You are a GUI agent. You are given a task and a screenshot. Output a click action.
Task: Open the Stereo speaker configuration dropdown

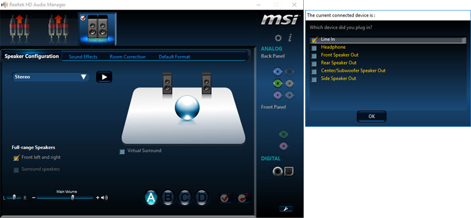coord(51,77)
